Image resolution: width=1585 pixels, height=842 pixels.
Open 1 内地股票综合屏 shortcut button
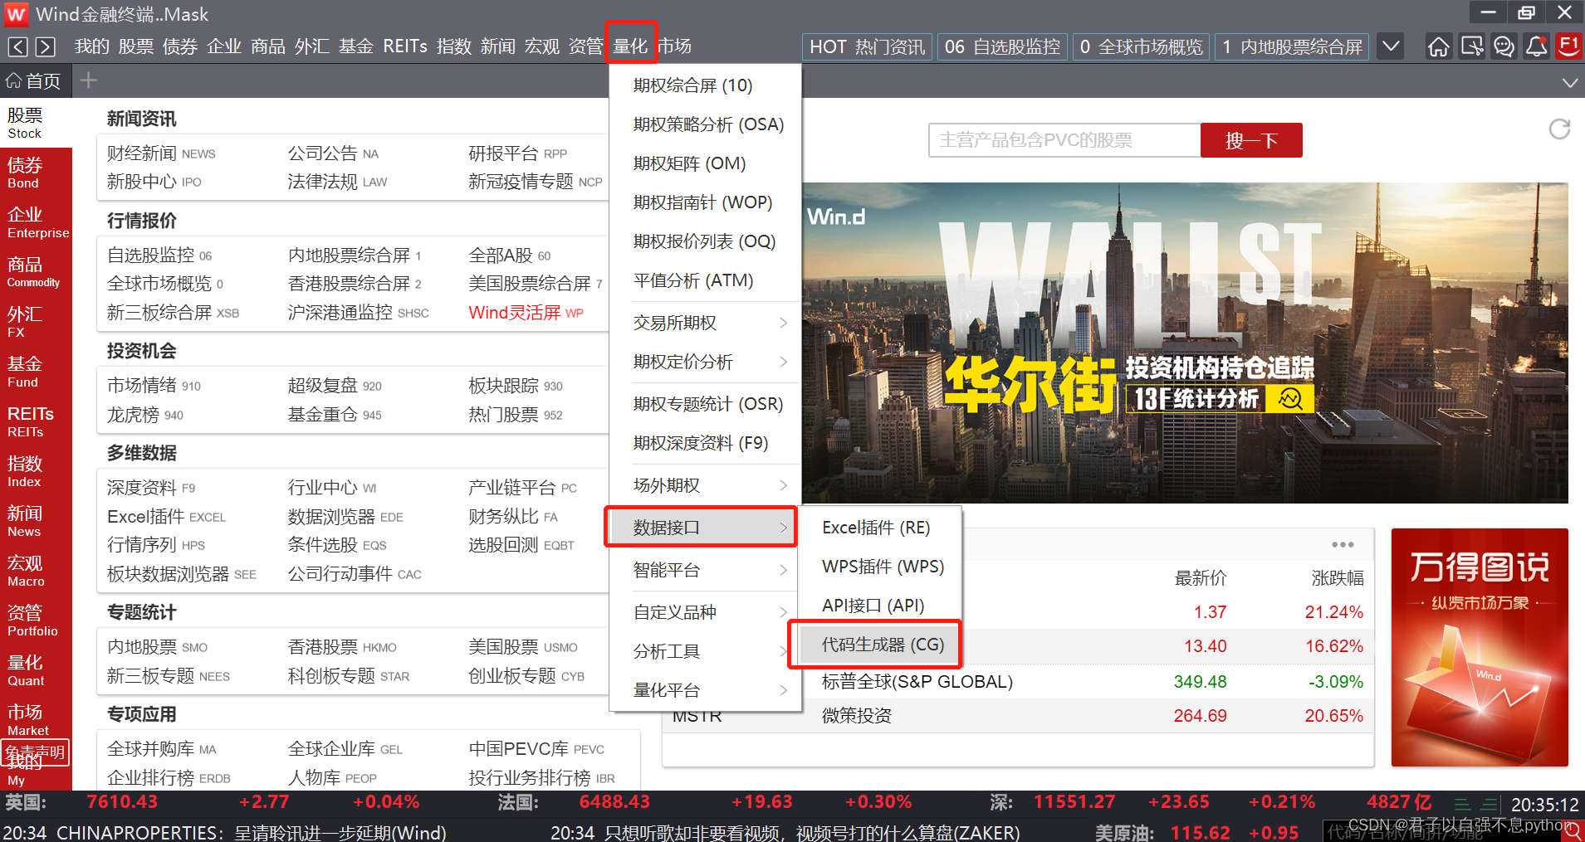tap(1293, 46)
